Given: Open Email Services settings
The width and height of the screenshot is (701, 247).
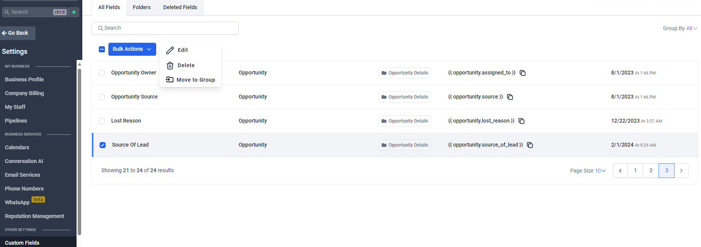Looking at the screenshot, I should click(23, 175).
